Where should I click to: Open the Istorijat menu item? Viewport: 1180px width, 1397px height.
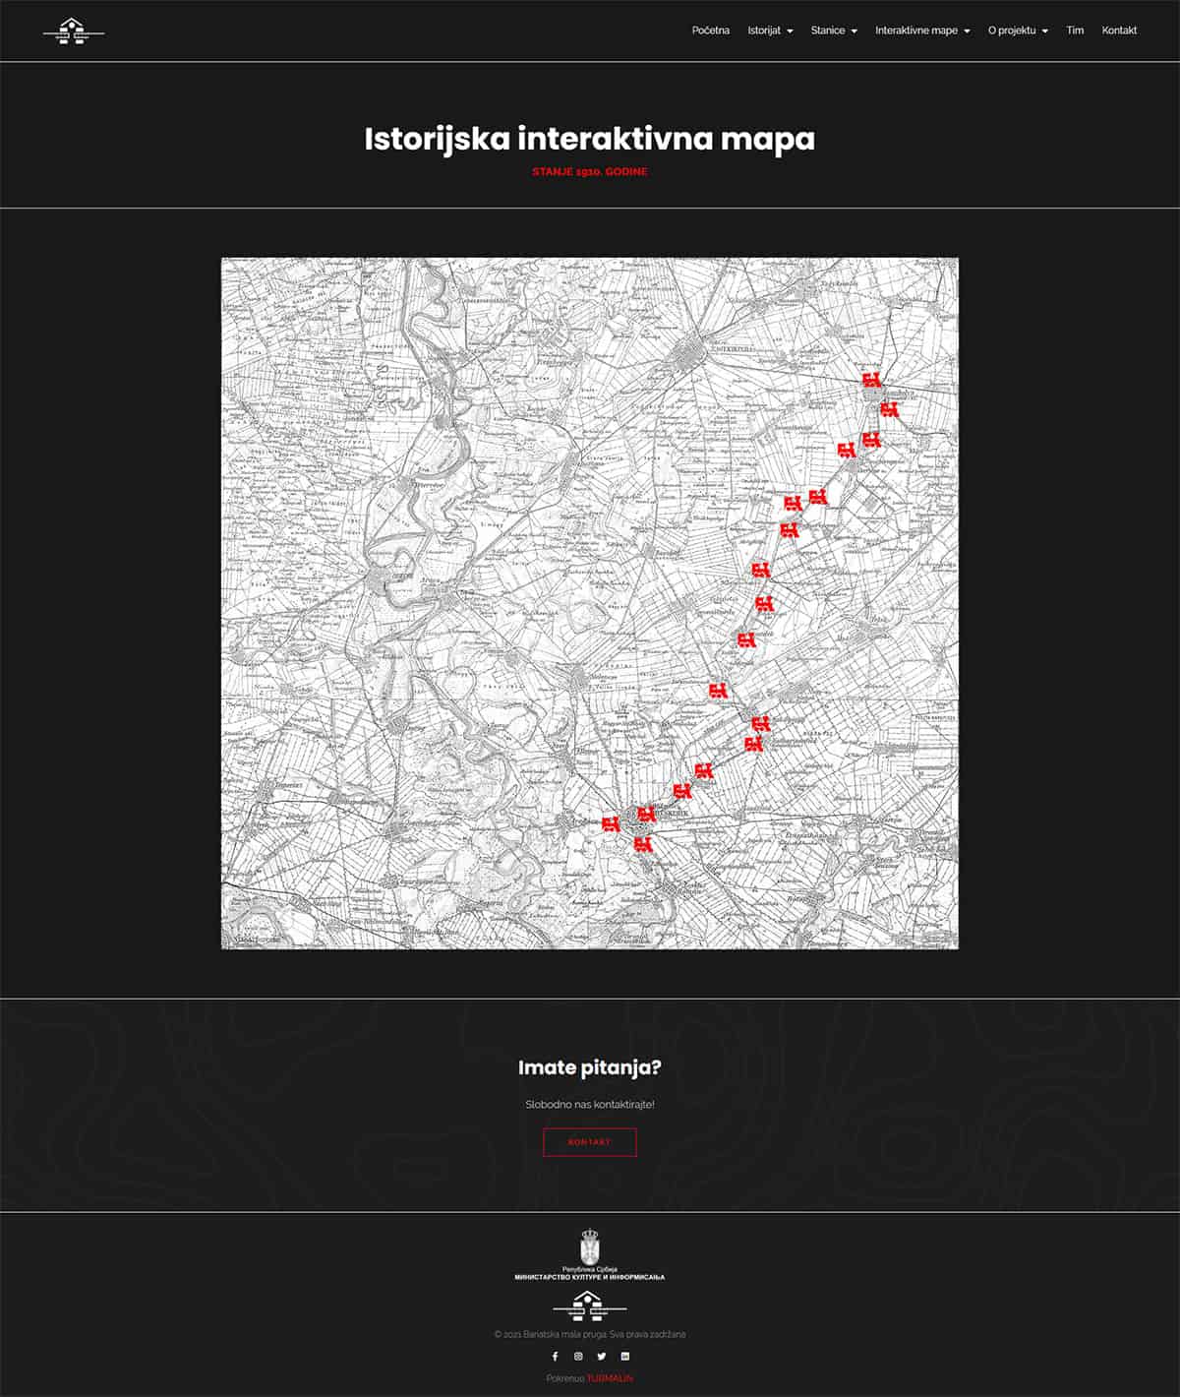[764, 30]
